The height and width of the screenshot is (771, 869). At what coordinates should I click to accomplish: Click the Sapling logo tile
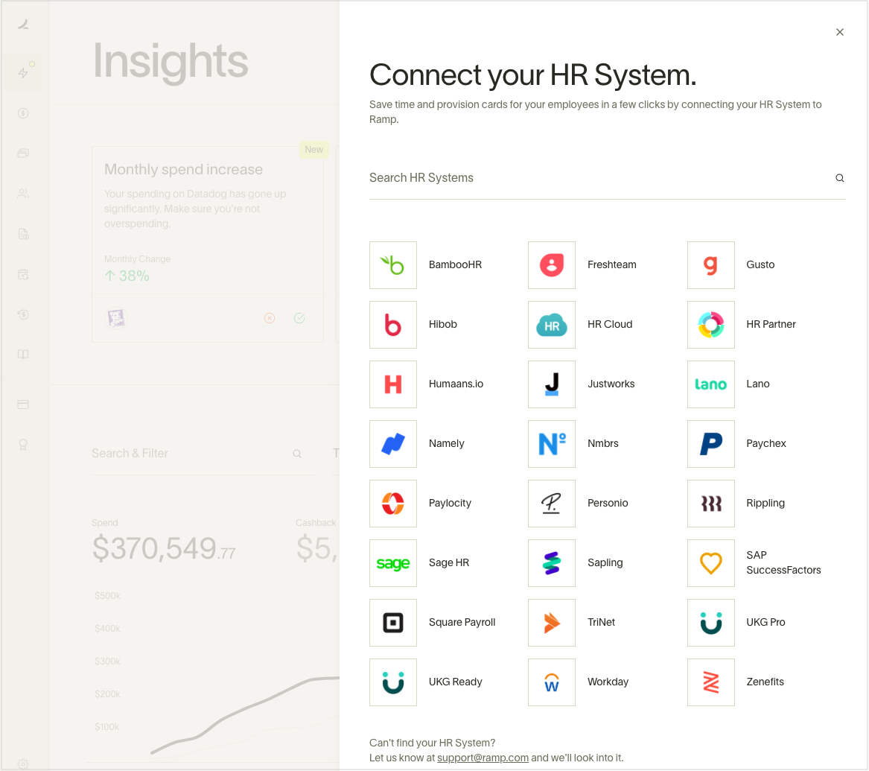[552, 563]
